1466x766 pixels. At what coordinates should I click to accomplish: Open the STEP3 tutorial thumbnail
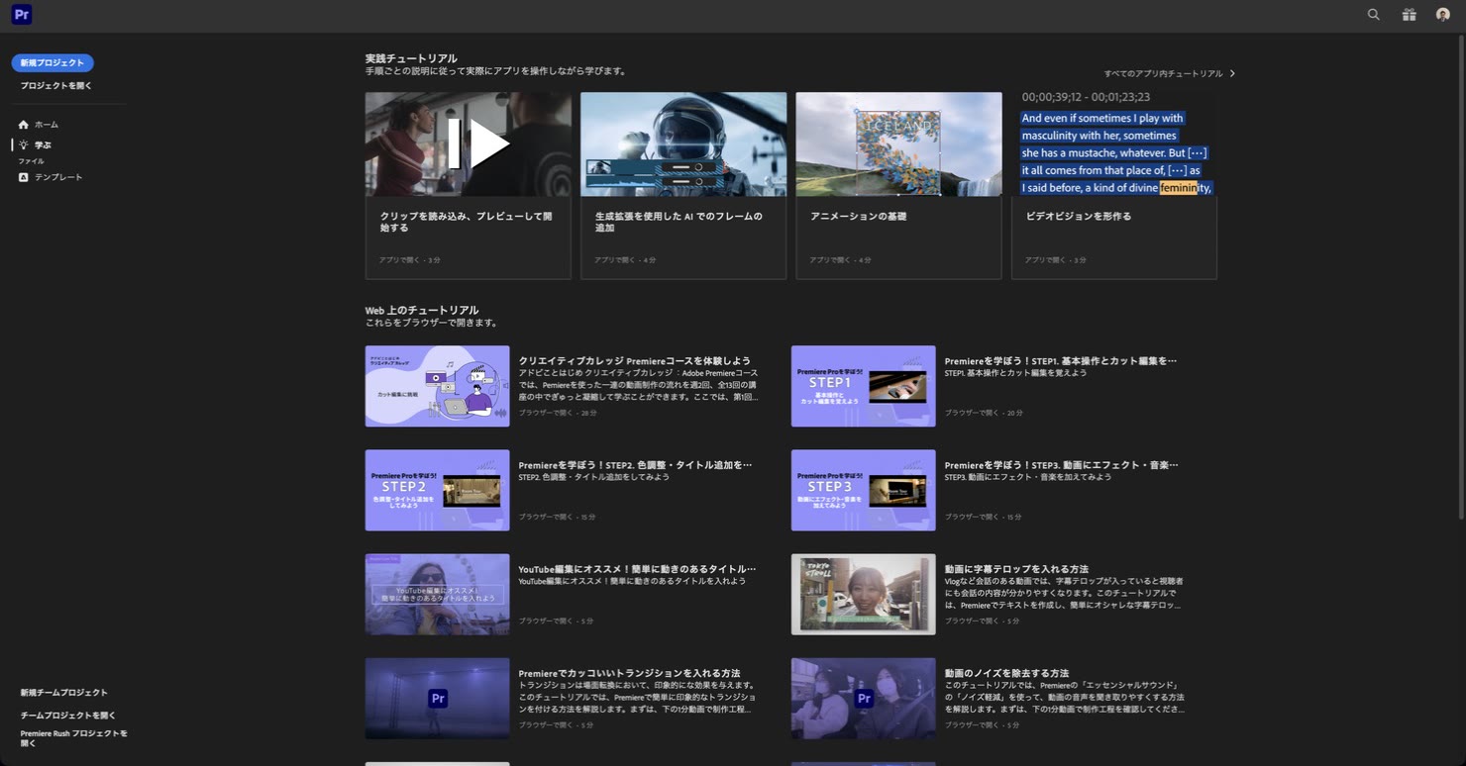click(864, 491)
